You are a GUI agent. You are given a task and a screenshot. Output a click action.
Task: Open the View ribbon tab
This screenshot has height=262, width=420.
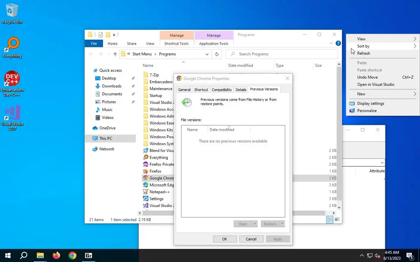coord(150,44)
